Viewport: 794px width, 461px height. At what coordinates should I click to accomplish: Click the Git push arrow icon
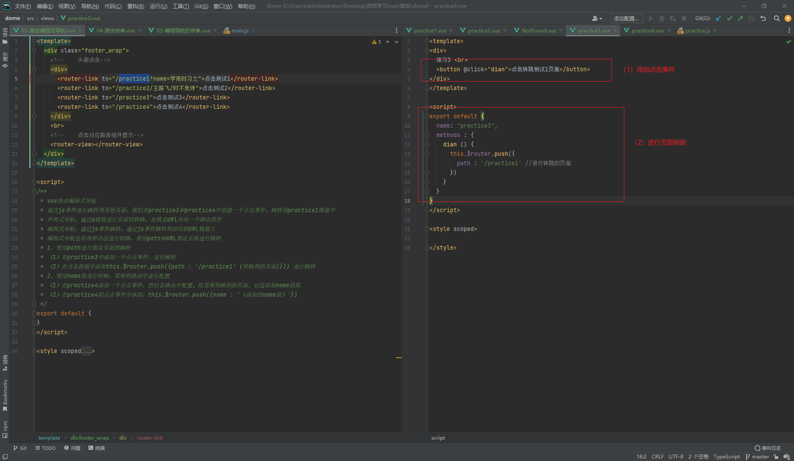point(741,18)
